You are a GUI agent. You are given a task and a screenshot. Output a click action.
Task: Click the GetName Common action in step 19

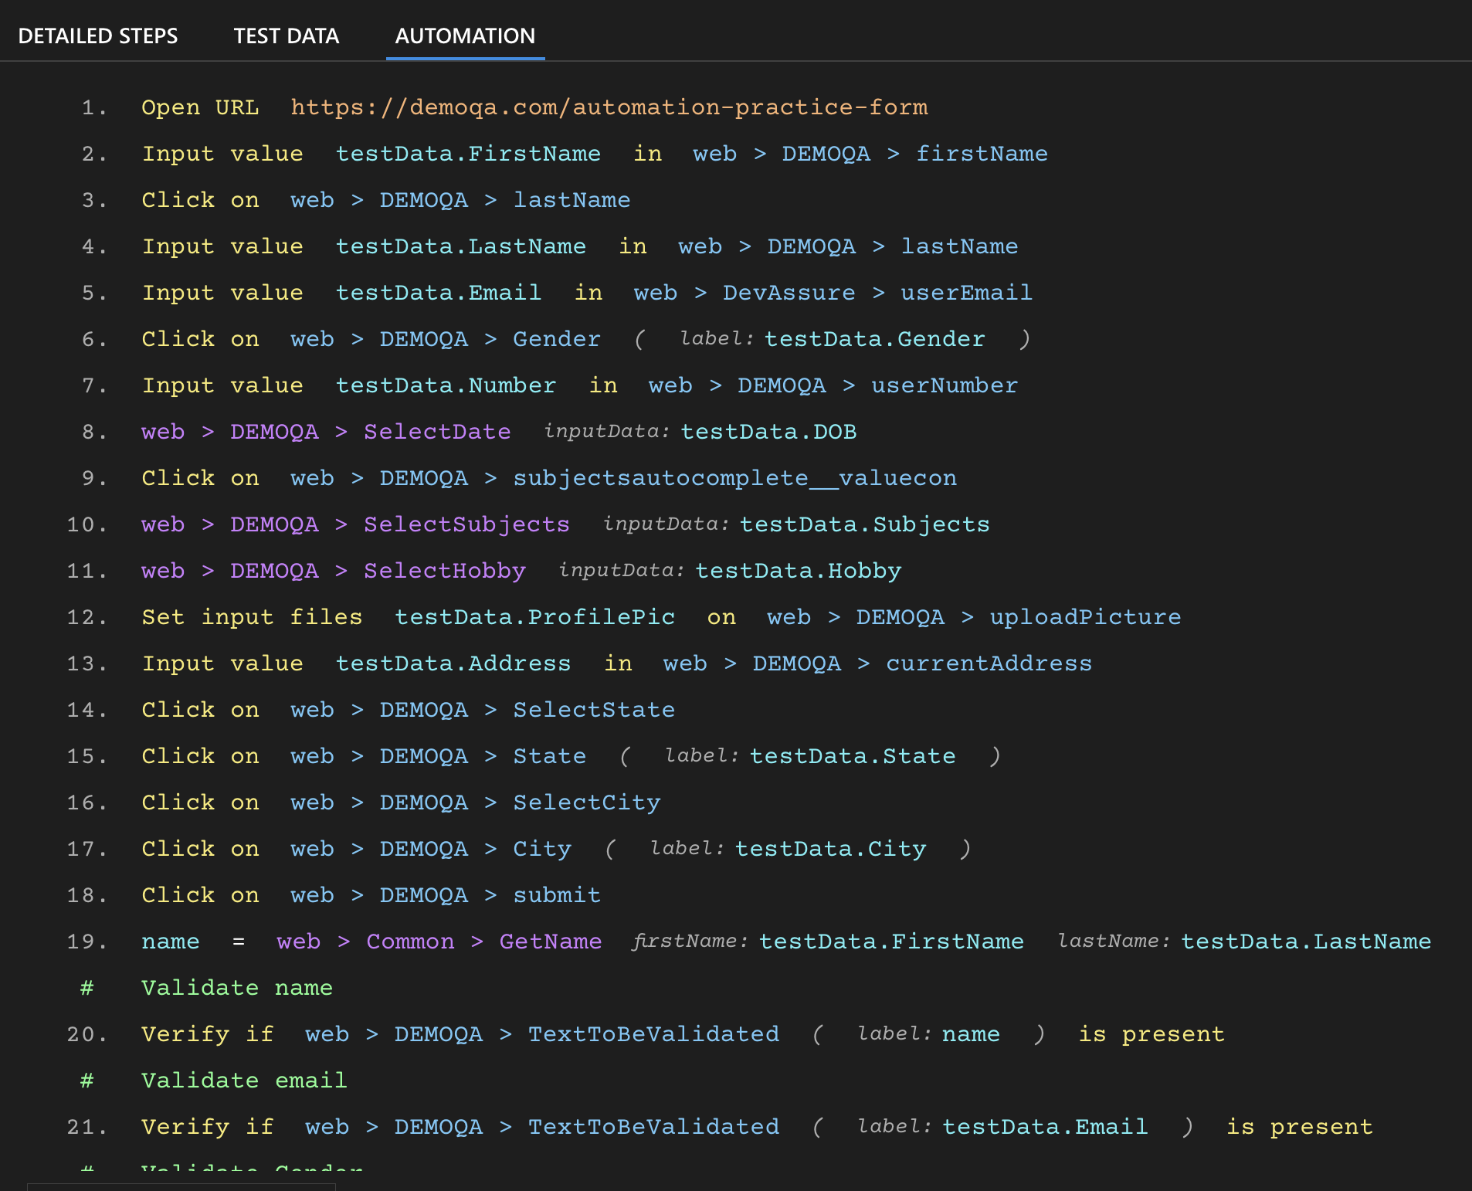pos(550,941)
